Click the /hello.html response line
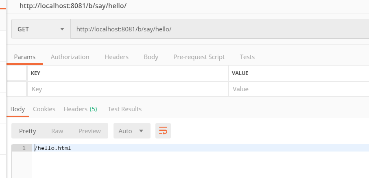369x178 pixels. [53, 148]
